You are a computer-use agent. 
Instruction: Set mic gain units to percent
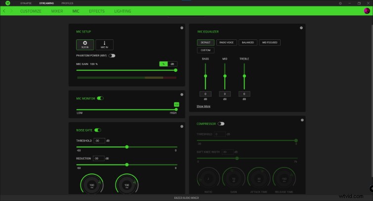coord(164,64)
